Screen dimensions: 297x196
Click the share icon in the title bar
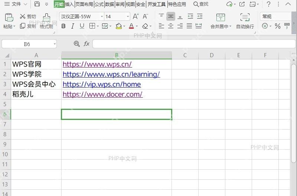[242, 4]
